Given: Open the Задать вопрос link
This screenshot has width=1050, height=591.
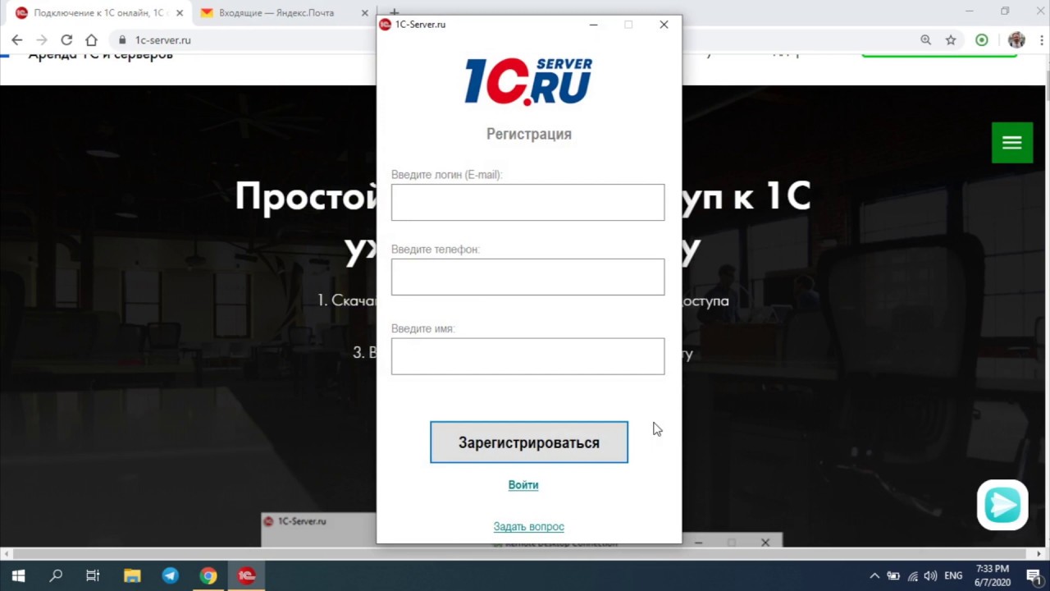Looking at the screenshot, I should pyautogui.click(x=529, y=527).
